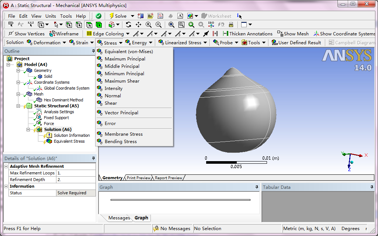Click the Zoom To Fit icon
This screenshot has height=236, width=378.
pyautogui.click(x=171, y=25)
